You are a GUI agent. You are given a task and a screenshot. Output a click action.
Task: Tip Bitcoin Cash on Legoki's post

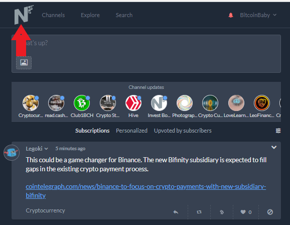pos(222,212)
